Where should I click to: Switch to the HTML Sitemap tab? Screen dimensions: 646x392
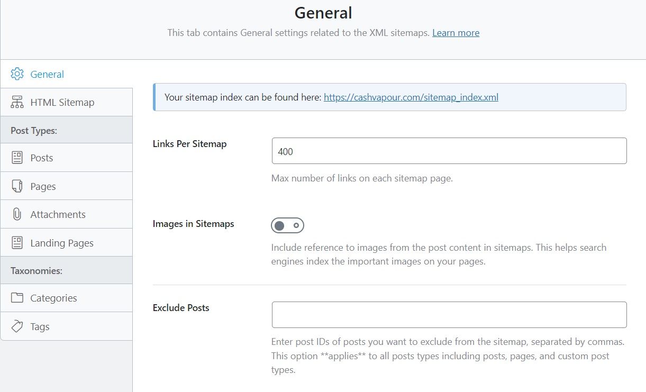tap(62, 103)
